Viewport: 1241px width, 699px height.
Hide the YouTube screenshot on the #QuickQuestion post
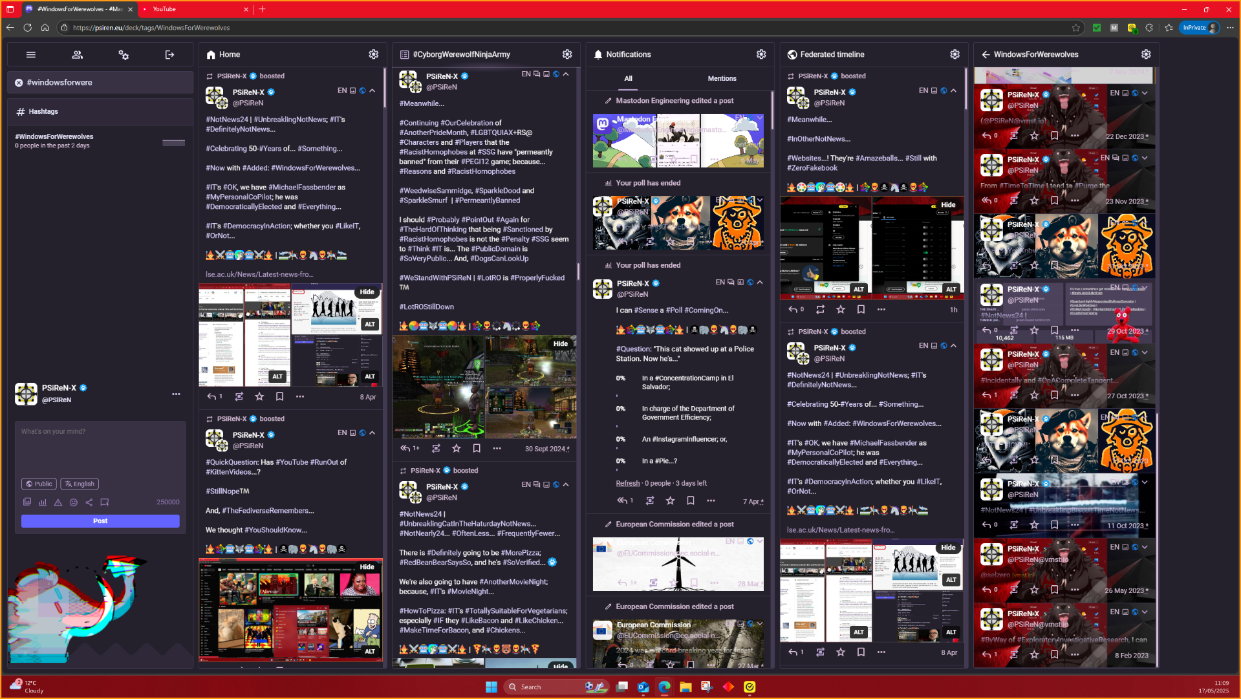(x=367, y=566)
